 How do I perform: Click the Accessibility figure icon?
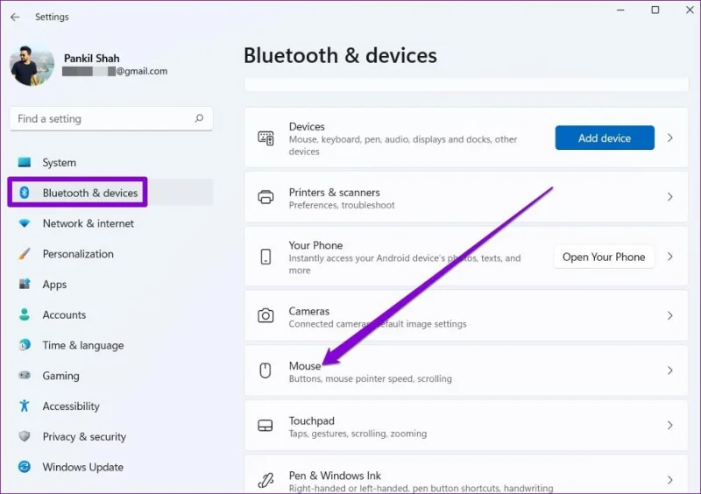click(25, 406)
